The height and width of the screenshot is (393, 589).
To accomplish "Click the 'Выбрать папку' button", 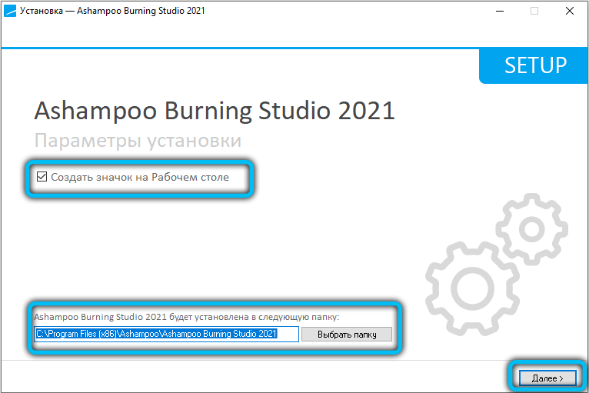I will point(347,335).
